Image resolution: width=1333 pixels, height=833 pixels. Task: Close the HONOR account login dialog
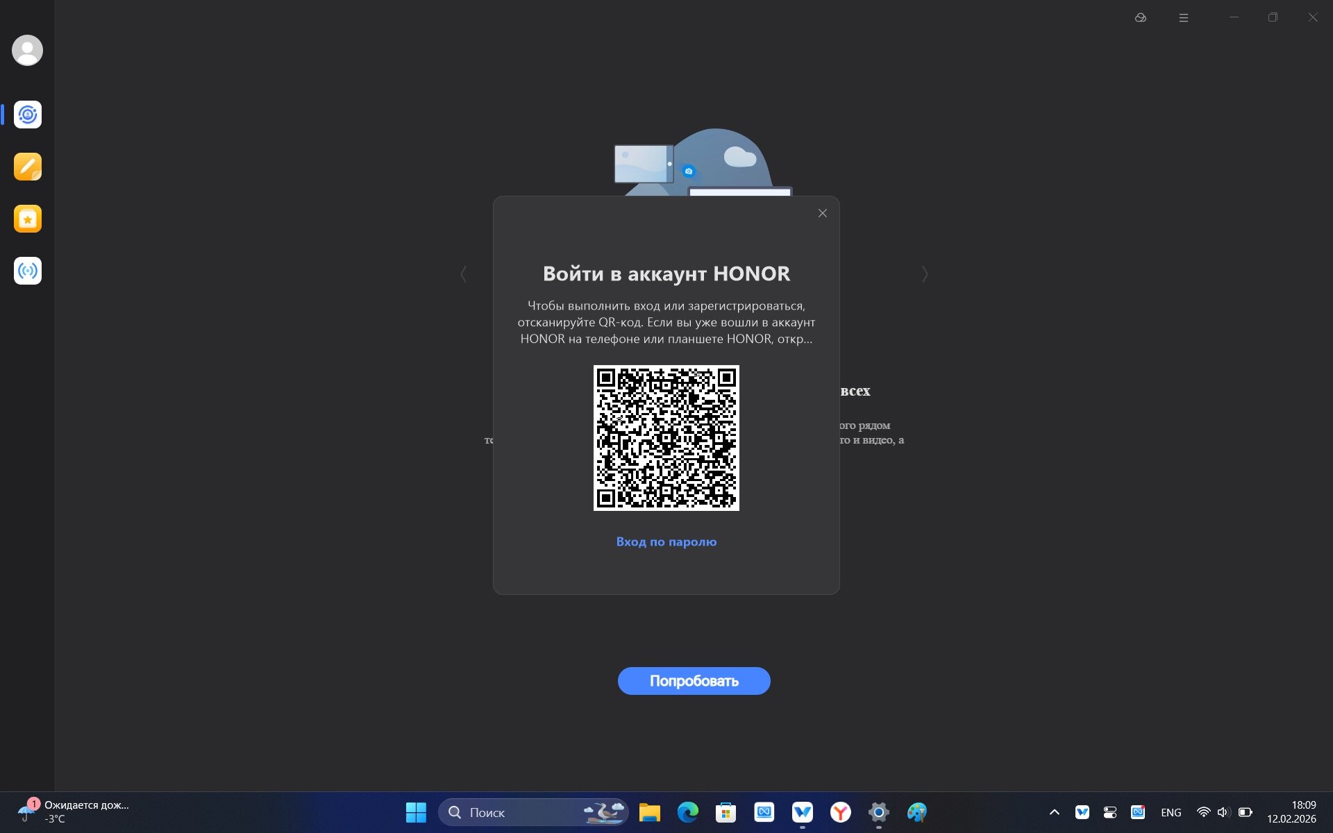[x=823, y=213]
